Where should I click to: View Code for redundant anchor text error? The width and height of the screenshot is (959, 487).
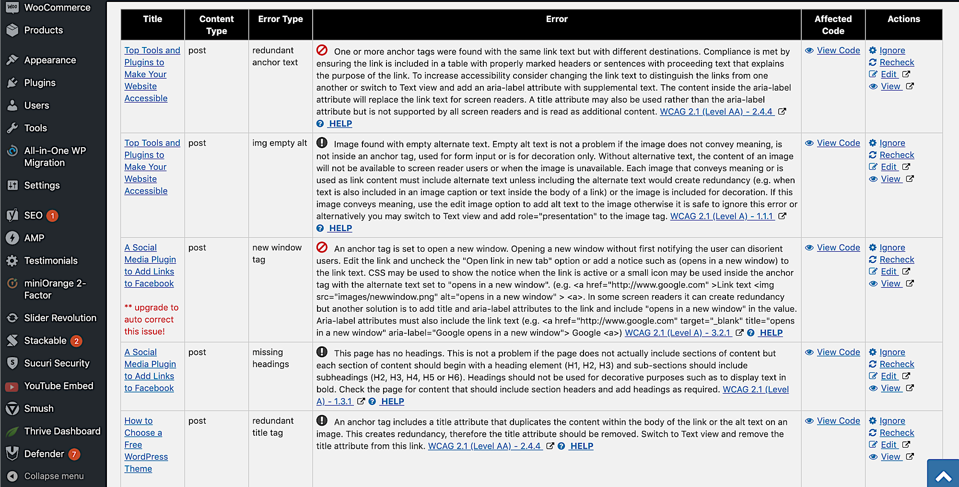click(838, 50)
